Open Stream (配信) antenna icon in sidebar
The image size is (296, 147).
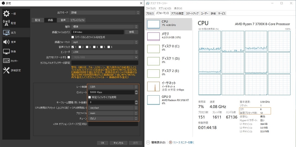tap(6, 23)
